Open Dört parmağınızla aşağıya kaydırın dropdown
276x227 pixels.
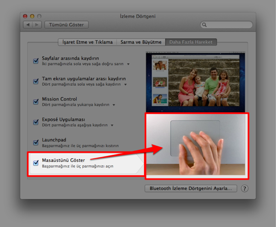(112, 125)
